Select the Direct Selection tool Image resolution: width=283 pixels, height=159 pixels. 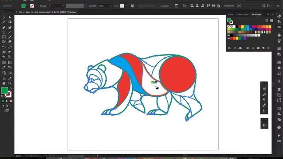(x=10, y=17)
